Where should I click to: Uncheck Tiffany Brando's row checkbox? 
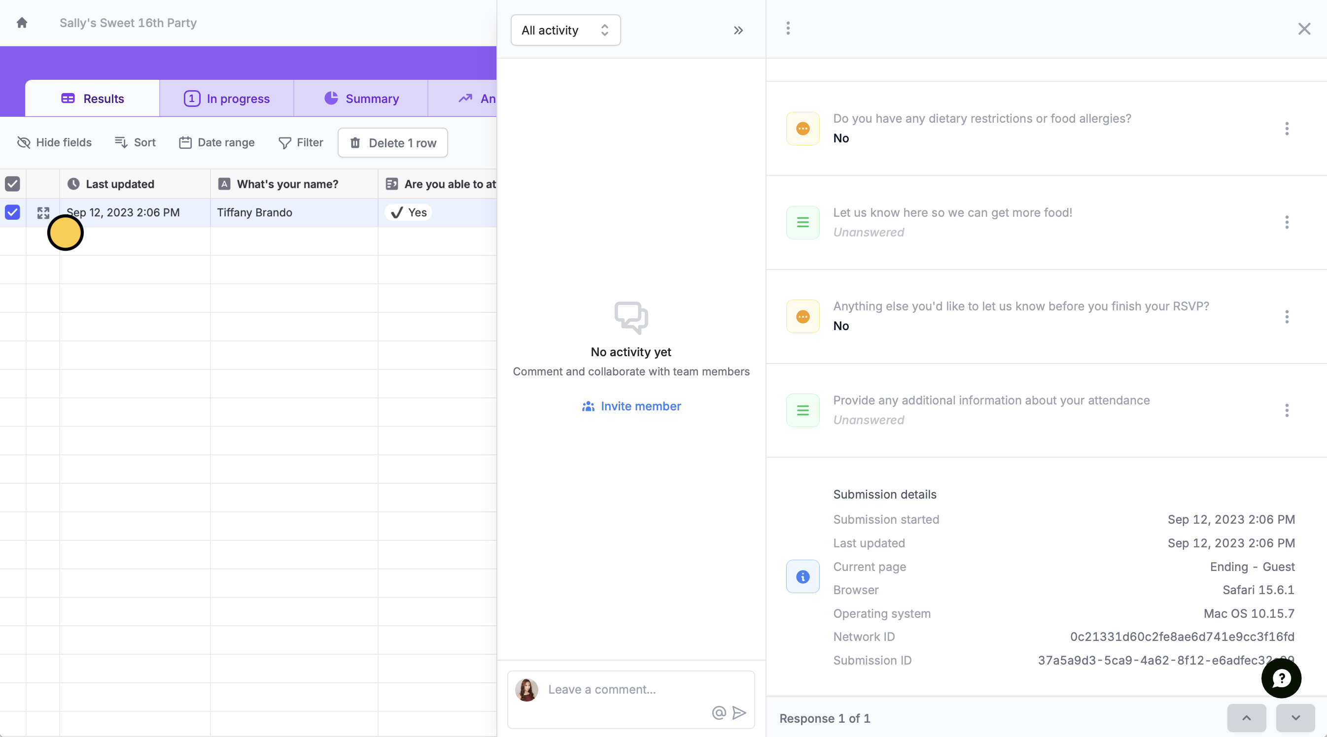12,212
